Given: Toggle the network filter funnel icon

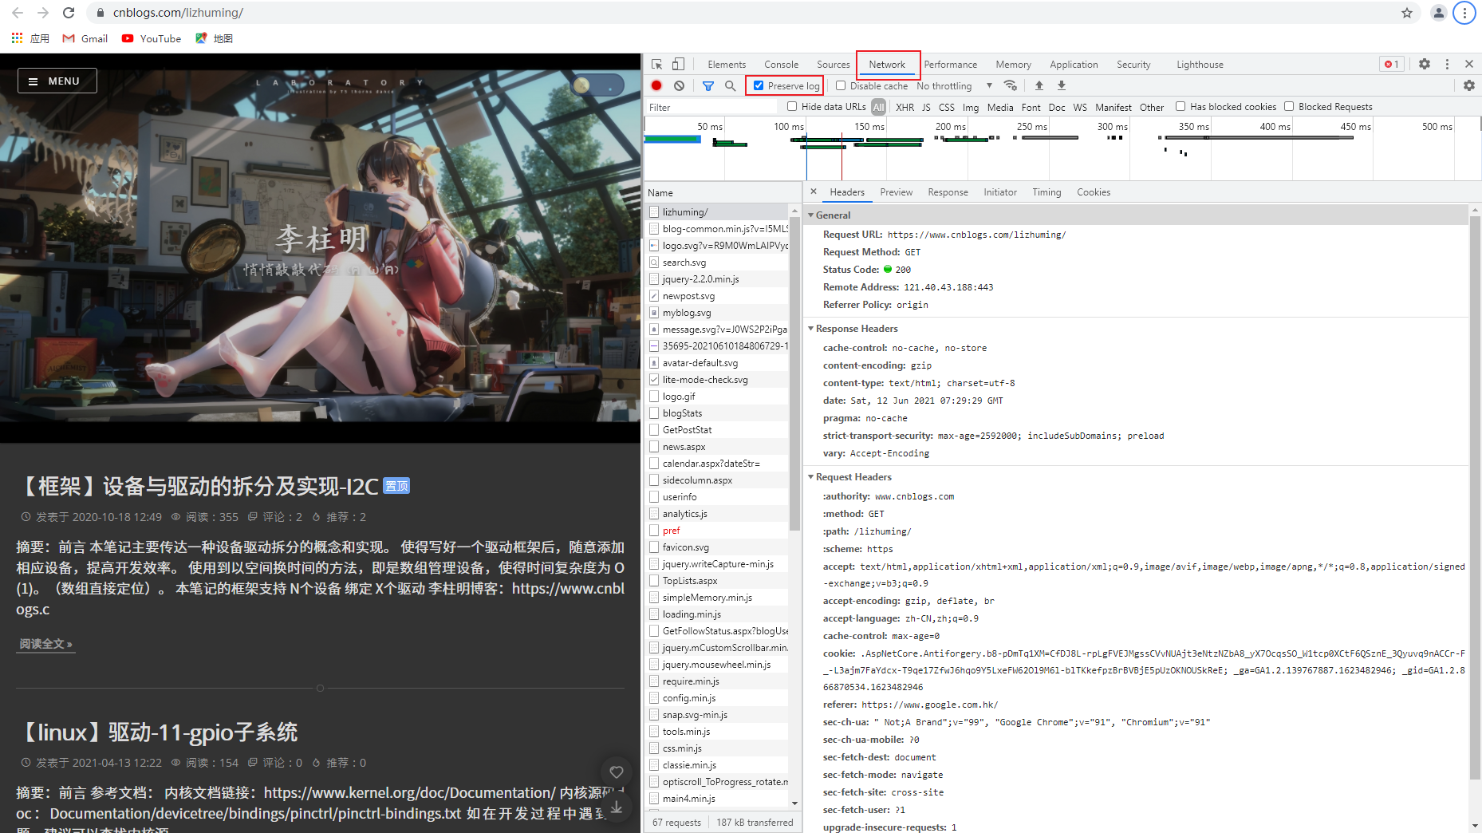Looking at the screenshot, I should point(708,85).
